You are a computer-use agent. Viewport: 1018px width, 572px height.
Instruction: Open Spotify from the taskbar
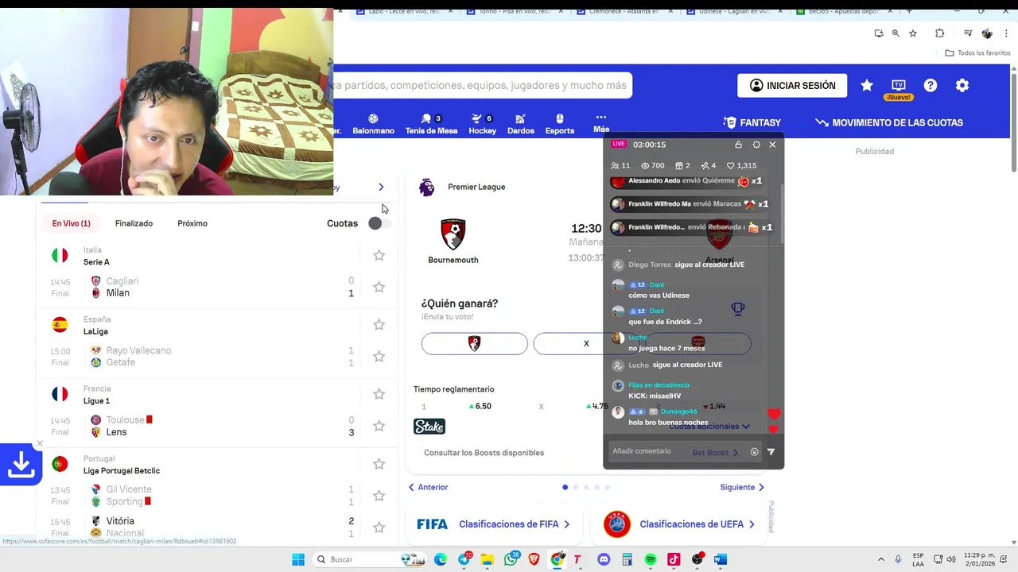[x=651, y=559]
